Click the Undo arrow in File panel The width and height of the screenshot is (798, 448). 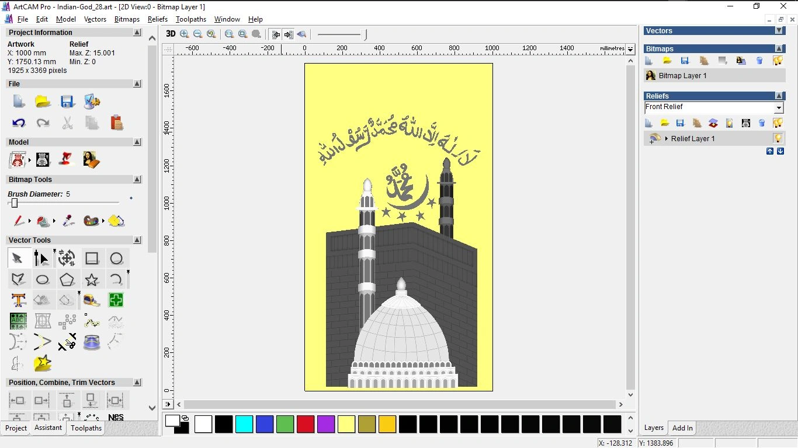click(x=18, y=123)
